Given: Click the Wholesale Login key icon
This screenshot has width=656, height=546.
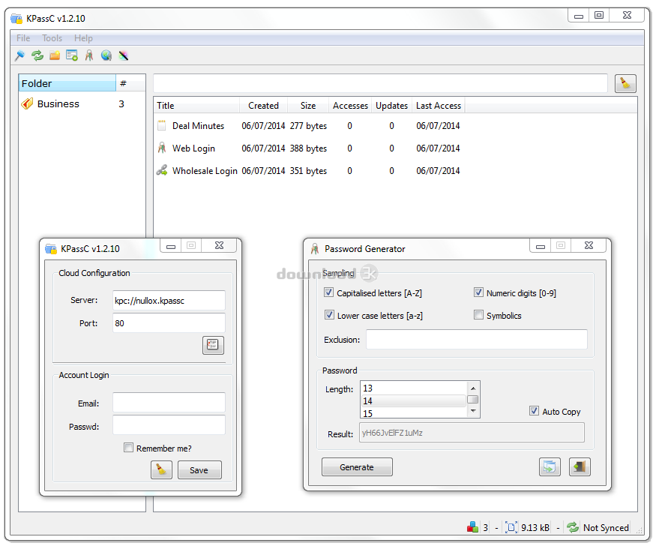Looking at the screenshot, I should click(162, 170).
